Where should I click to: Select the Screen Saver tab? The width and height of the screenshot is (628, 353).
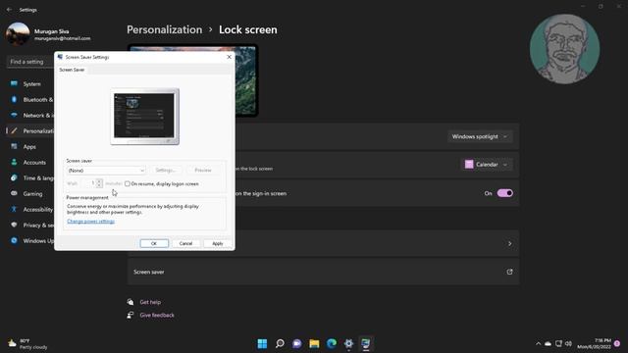point(72,70)
